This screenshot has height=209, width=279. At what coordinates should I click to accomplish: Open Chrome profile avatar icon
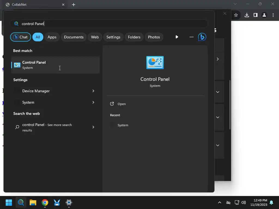coord(264,15)
